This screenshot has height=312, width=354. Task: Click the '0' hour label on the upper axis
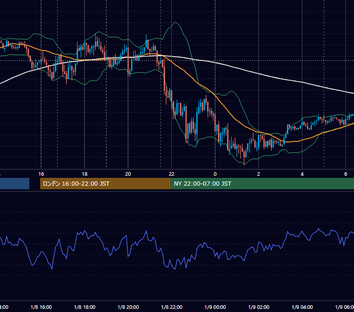pos(215,174)
